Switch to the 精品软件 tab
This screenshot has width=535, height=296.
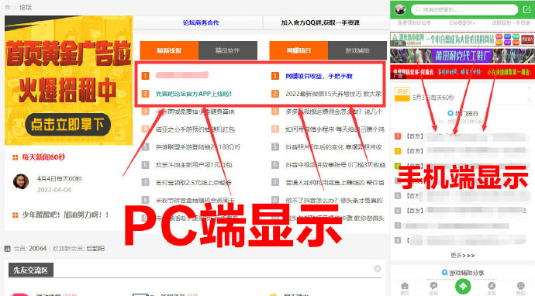click(x=228, y=50)
